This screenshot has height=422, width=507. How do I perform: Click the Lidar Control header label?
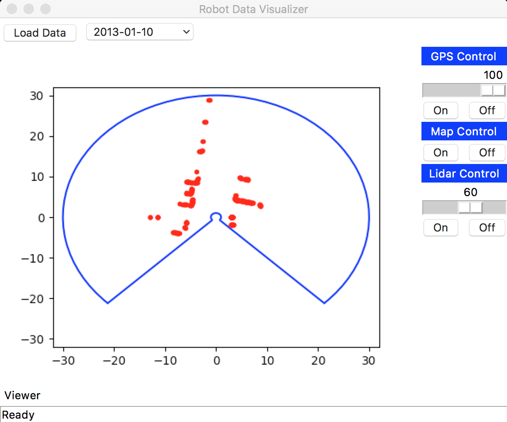coord(464,174)
